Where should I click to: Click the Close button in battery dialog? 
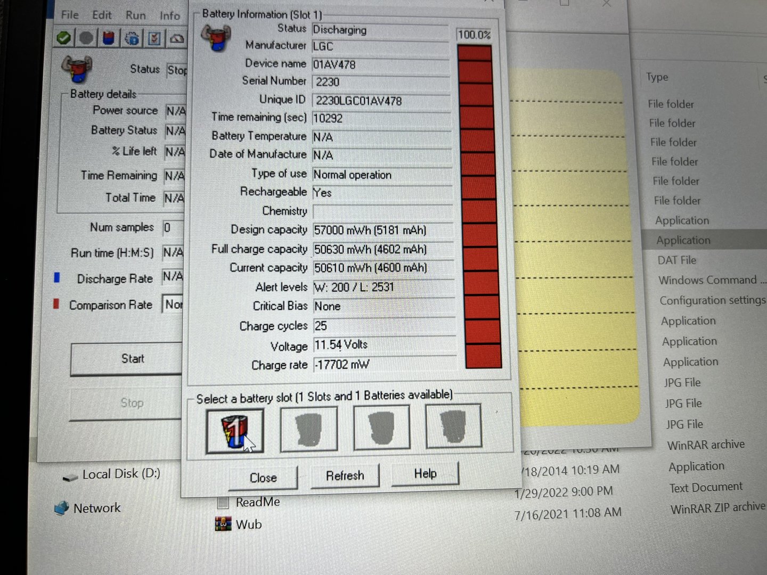coord(263,478)
